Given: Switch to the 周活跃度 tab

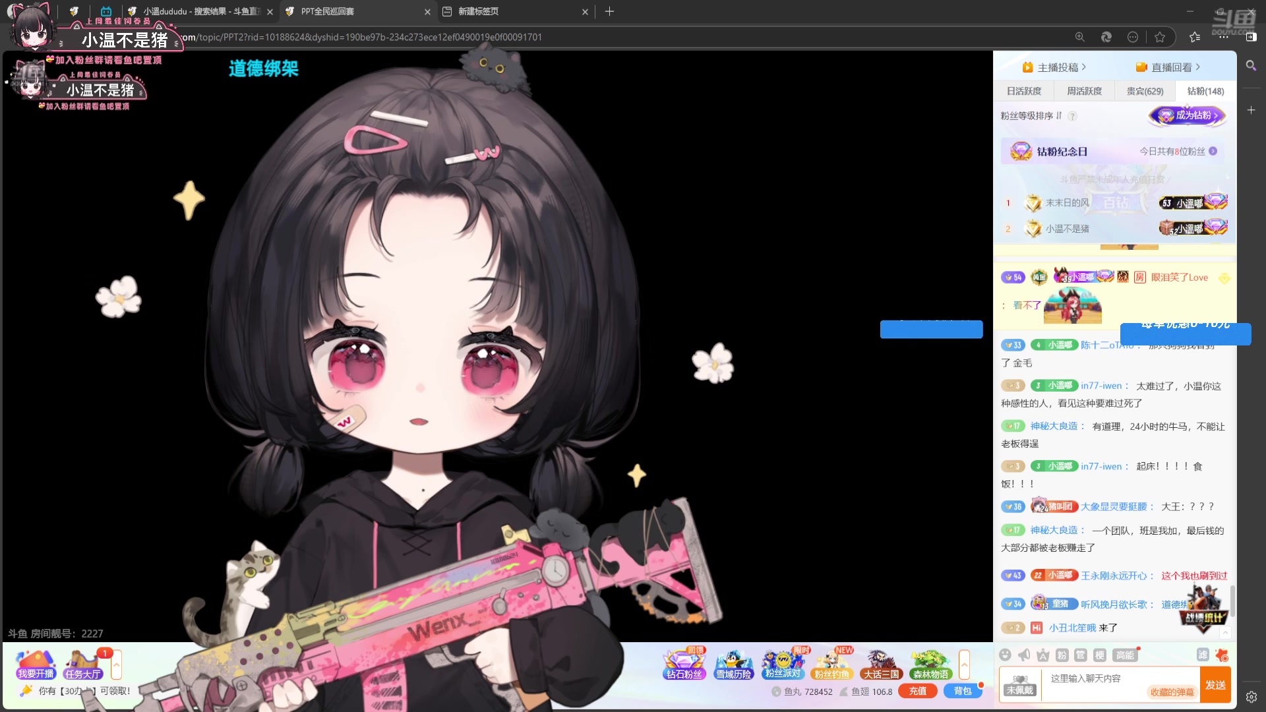Looking at the screenshot, I should click(1085, 91).
